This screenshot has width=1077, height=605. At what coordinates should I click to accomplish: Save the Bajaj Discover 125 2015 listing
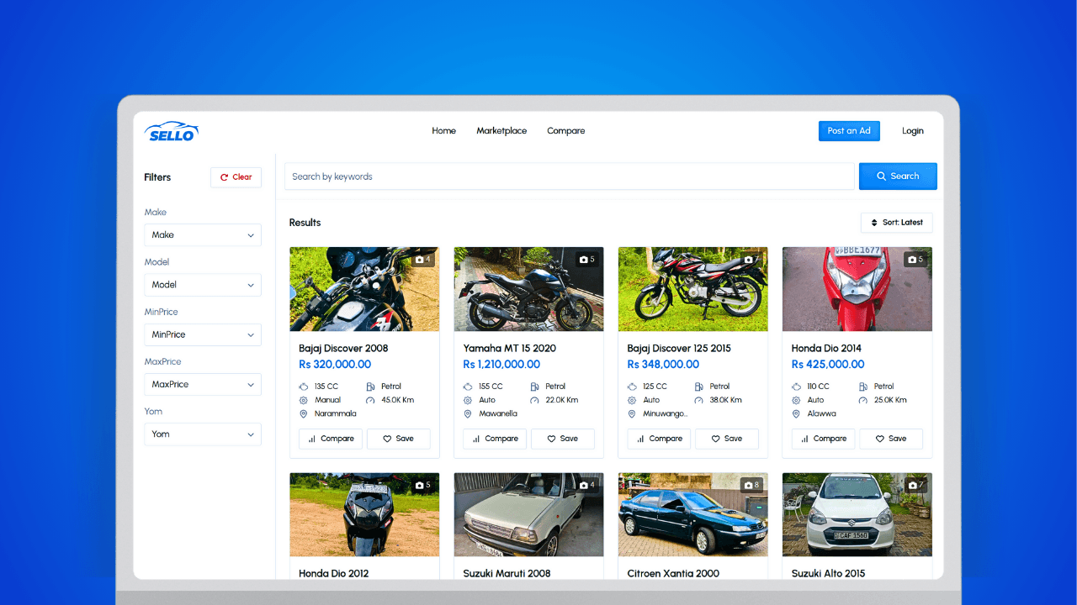pos(727,439)
